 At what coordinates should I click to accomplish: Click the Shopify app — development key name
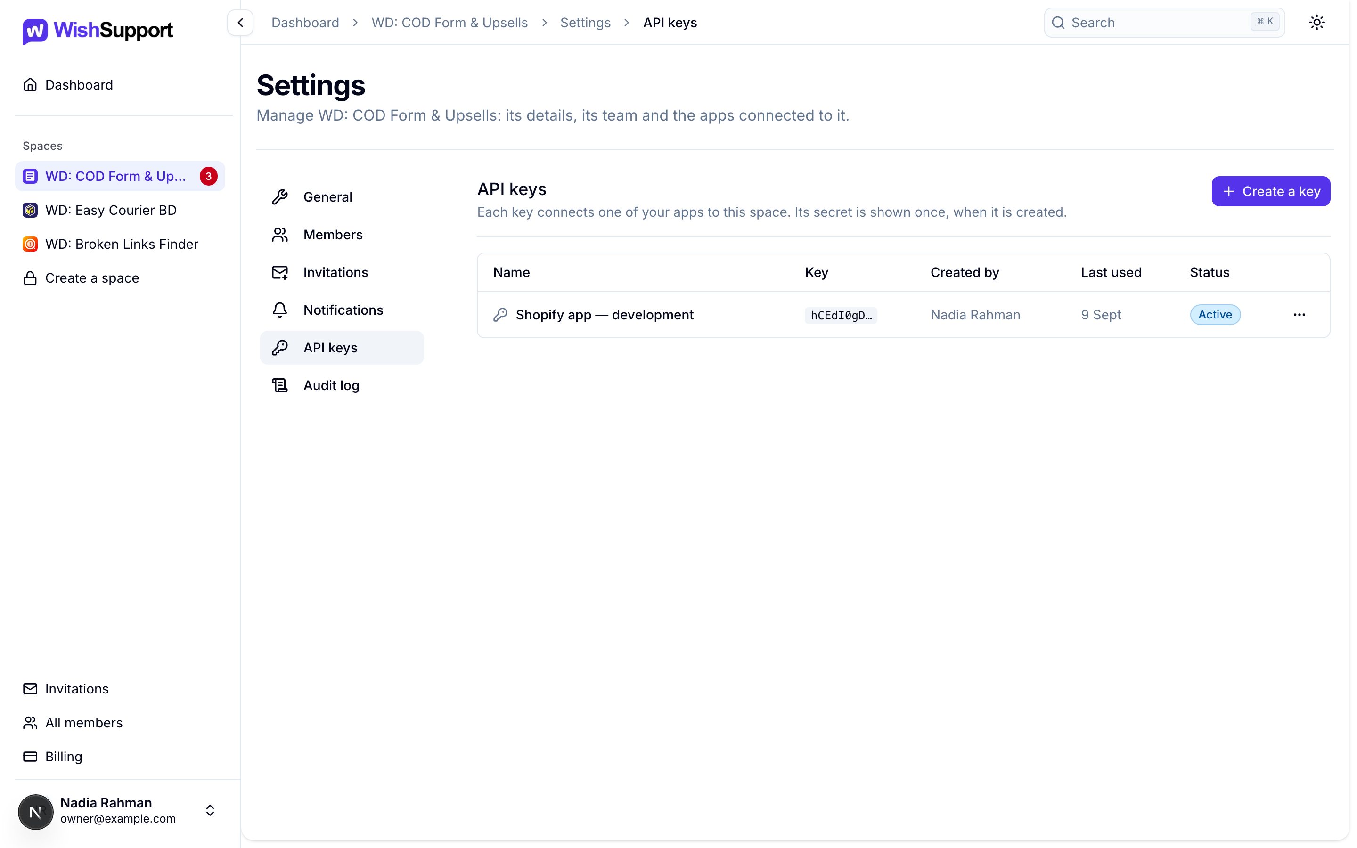(605, 315)
